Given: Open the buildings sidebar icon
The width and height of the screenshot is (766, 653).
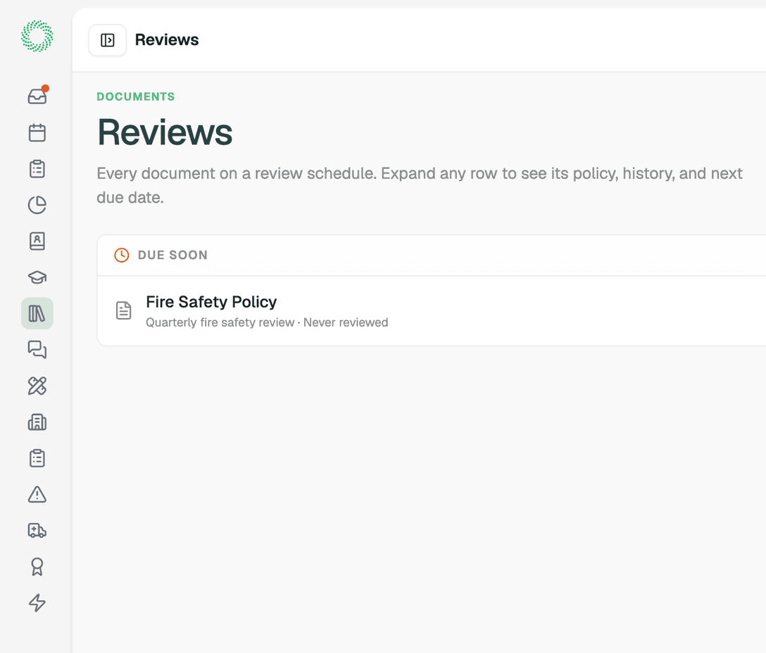Looking at the screenshot, I should (37, 421).
